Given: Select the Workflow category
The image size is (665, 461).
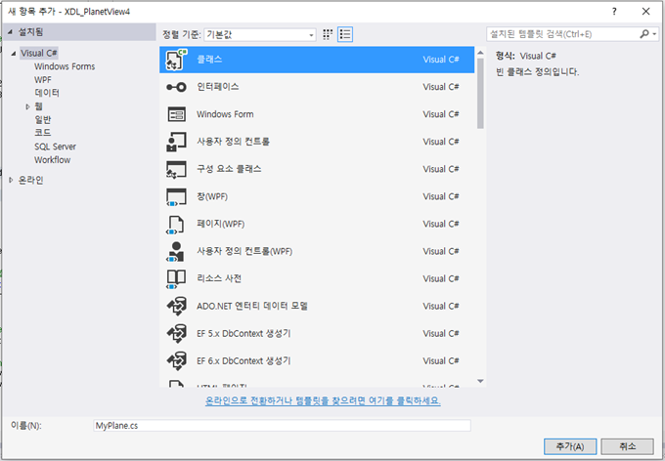Looking at the screenshot, I should (52, 160).
